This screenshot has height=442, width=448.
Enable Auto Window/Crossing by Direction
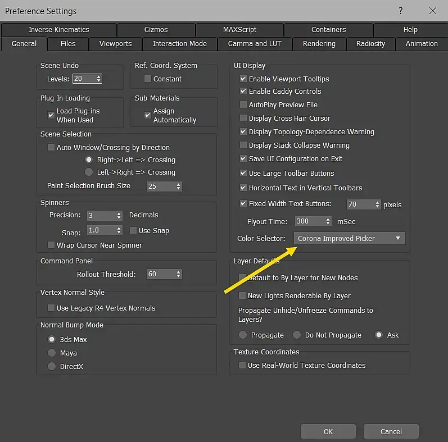[51, 148]
